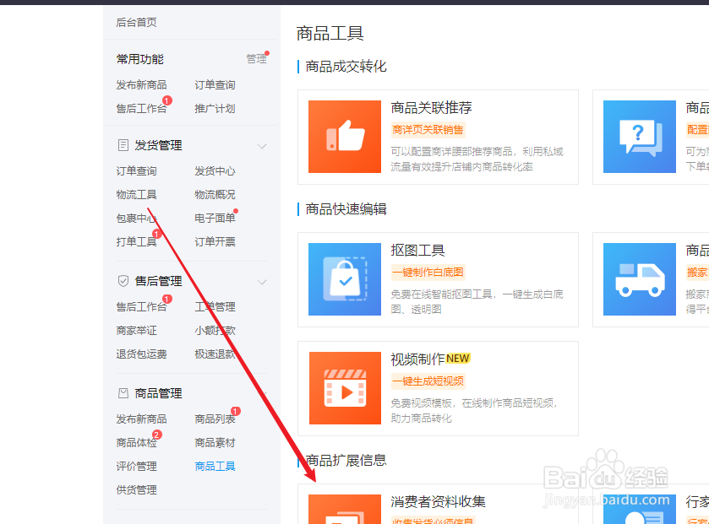Open 物流概况

click(215, 195)
